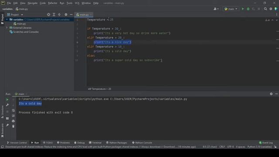Change UTF-8 encoding in status bar

pyautogui.click(x=230, y=147)
